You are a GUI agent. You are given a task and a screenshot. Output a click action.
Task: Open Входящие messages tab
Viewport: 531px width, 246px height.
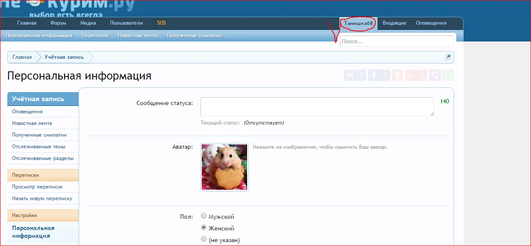394,23
